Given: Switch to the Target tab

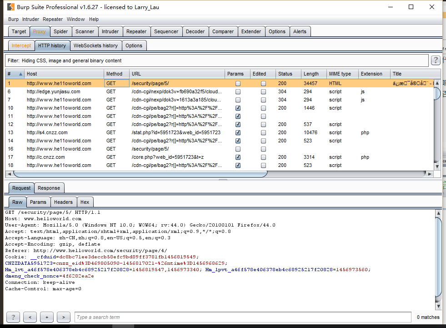Looking at the screenshot, I should tap(19, 31).
